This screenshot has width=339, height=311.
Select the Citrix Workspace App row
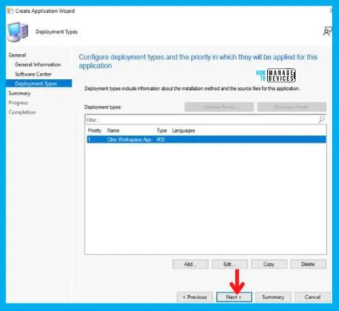[x=206, y=140]
